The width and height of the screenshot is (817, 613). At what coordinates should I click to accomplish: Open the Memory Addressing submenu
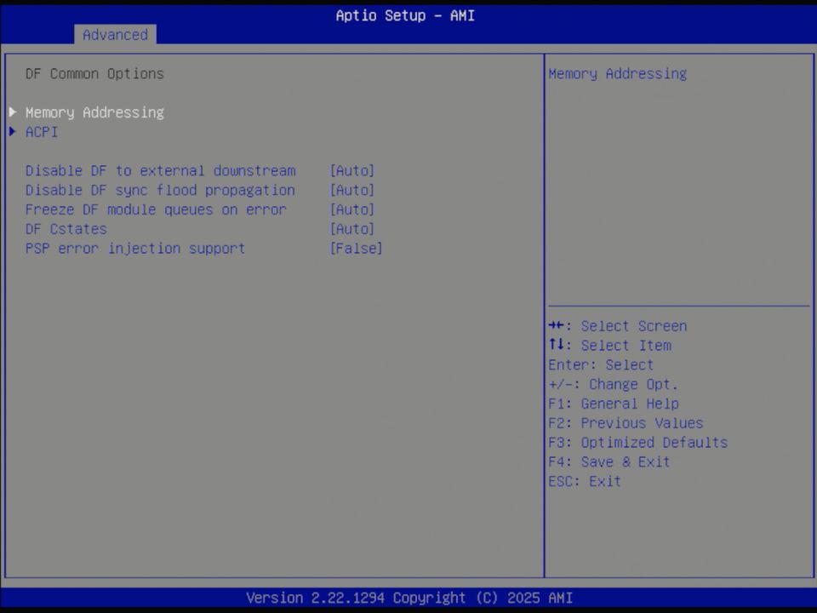94,112
